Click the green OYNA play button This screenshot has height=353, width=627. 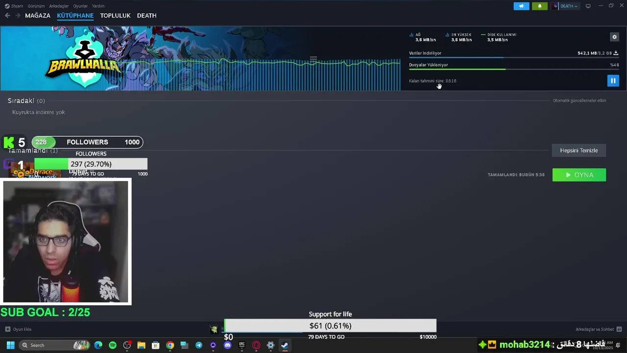pos(579,175)
